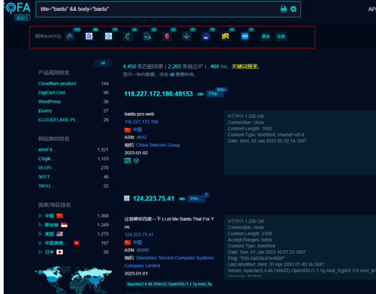Click the Singapore flag in the country ranking
The width and height of the screenshot is (376, 294).
click(x=64, y=225)
